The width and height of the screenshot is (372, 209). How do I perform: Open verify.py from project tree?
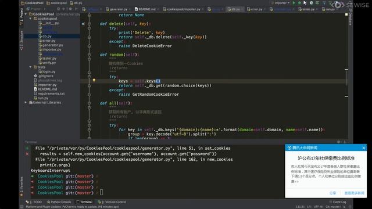[x=47, y=63]
